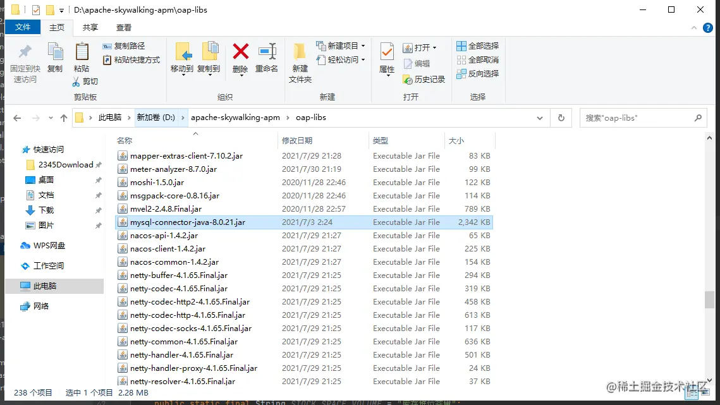This screenshot has height=405, width=720.
Task: Switch to the Home (主页) tab
Action: (x=57, y=28)
